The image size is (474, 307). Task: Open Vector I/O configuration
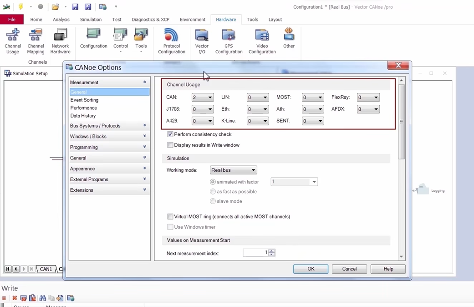202,41
